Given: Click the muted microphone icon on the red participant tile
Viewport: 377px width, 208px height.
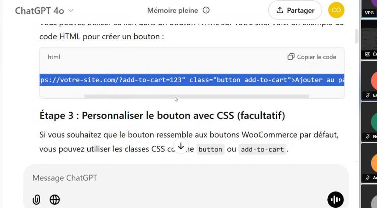Looking at the screenshot, I should [x=367, y=95].
